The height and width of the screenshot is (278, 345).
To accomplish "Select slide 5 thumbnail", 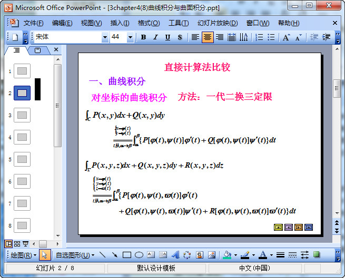I will (22, 159).
